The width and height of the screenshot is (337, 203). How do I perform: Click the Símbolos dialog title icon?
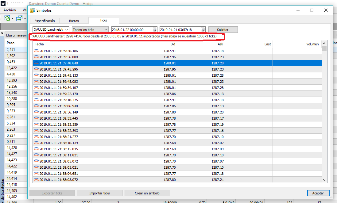33,10
